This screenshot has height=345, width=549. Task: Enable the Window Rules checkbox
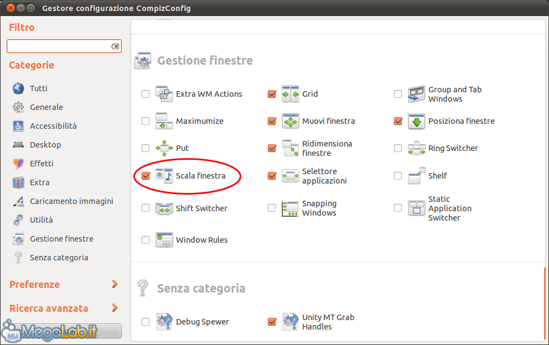pyautogui.click(x=146, y=240)
